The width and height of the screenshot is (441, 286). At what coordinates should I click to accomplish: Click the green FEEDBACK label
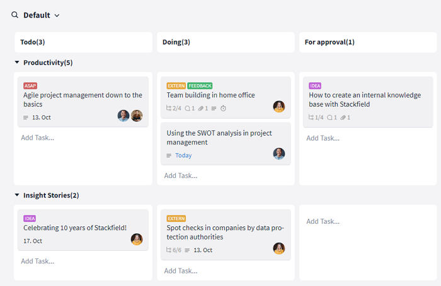pos(200,86)
